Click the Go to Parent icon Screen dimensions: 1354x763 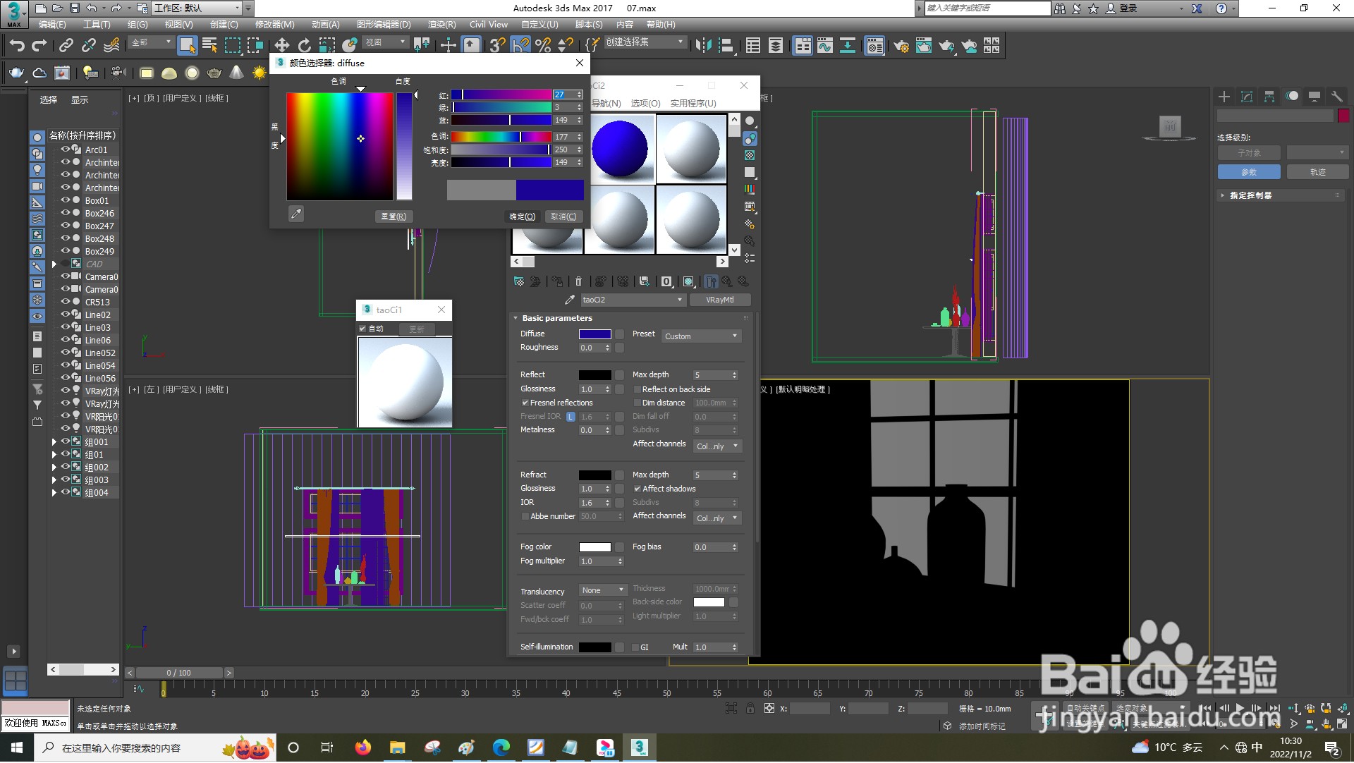tap(727, 281)
